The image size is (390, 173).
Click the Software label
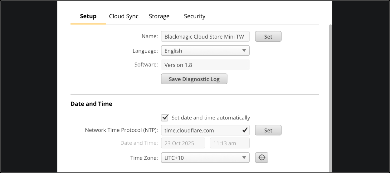[x=146, y=64]
